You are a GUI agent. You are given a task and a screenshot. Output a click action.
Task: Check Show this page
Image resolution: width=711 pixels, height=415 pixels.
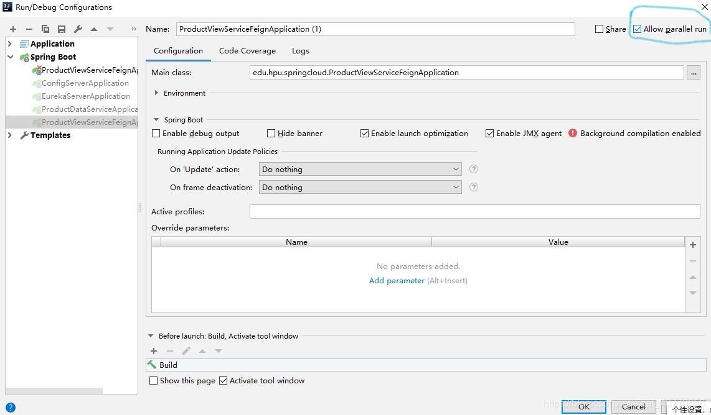[154, 381]
